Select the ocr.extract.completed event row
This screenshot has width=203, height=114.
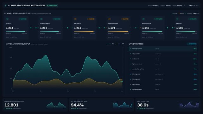pyautogui.click(x=163, y=69)
